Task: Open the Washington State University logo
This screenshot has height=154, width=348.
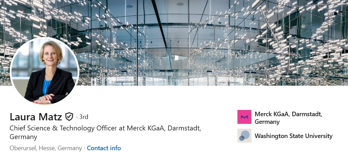Action: click(244, 136)
